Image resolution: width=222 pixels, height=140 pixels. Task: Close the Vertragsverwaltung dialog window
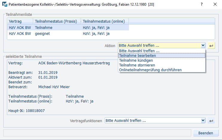(215, 4)
